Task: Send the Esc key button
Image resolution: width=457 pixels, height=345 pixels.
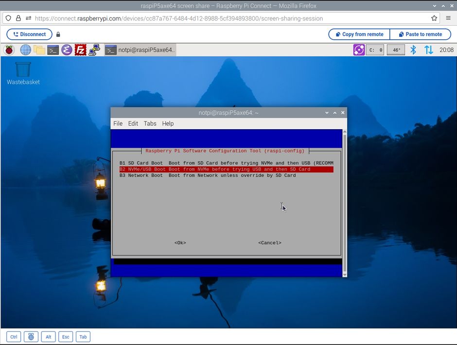Action: (x=66, y=337)
